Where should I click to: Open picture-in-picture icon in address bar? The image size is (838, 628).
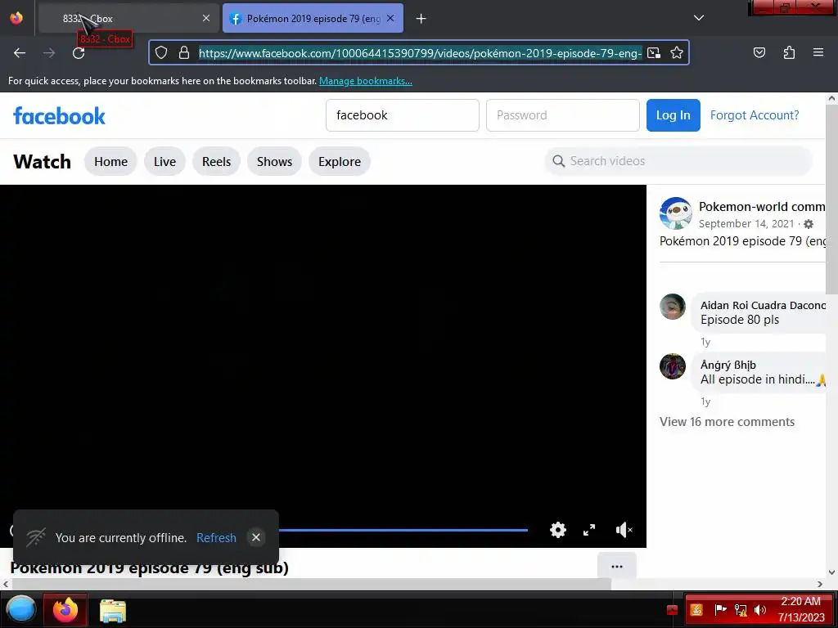[654, 52]
